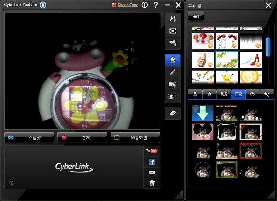
Task: Apply the wedding couple frame
Action: (227, 151)
